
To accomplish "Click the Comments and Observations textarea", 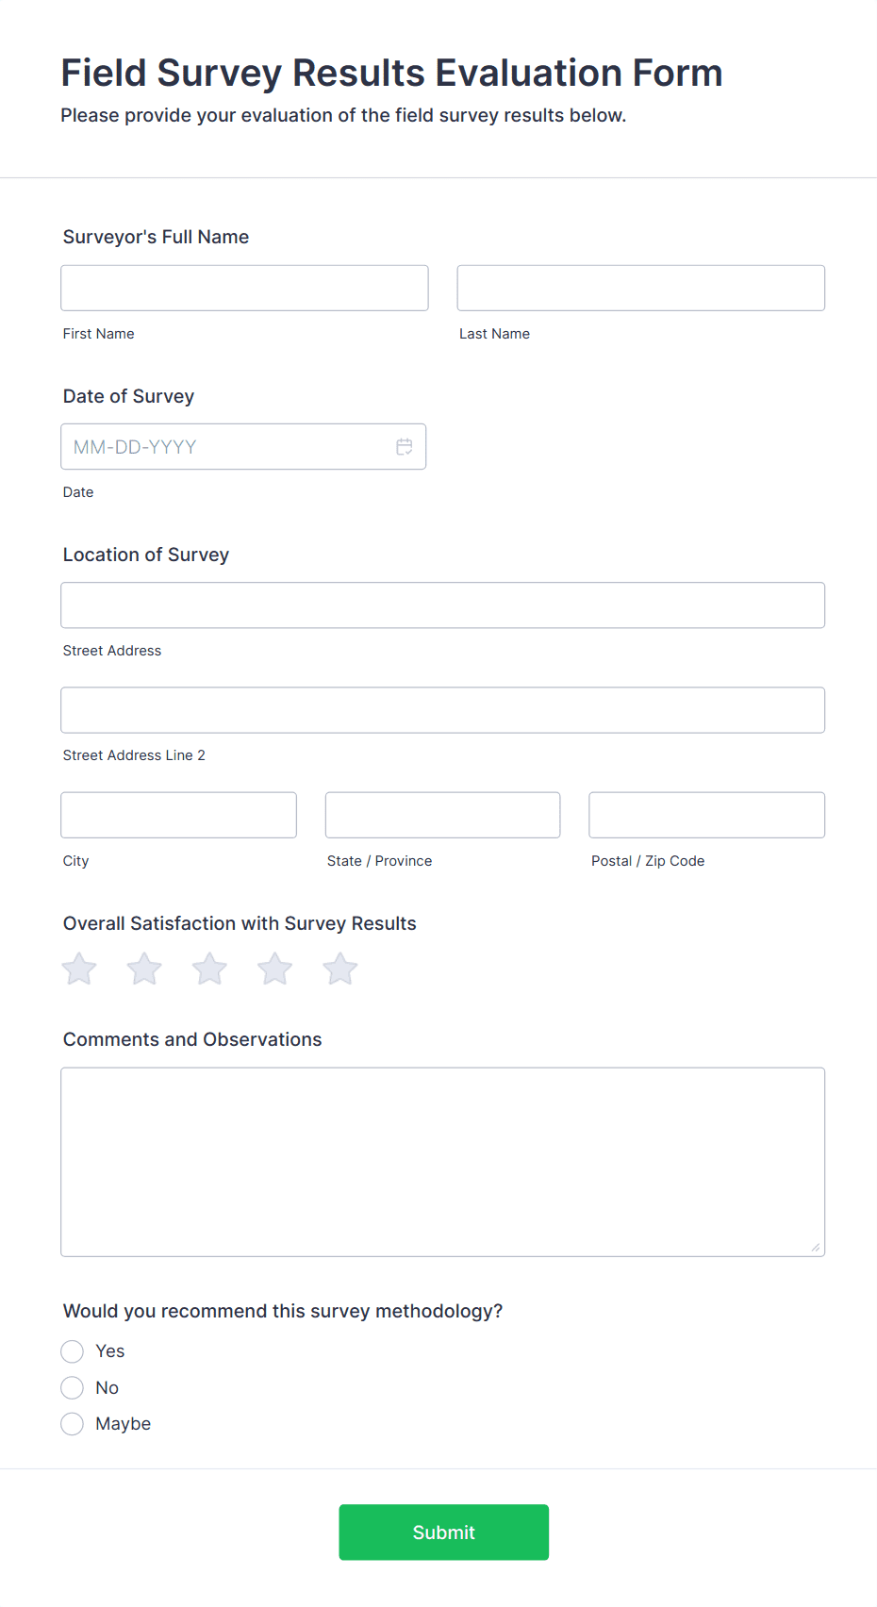I will 442,1162.
